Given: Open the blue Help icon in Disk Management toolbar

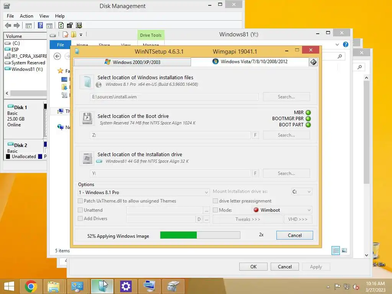Looking at the screenshot, I should tap(40, 25).
